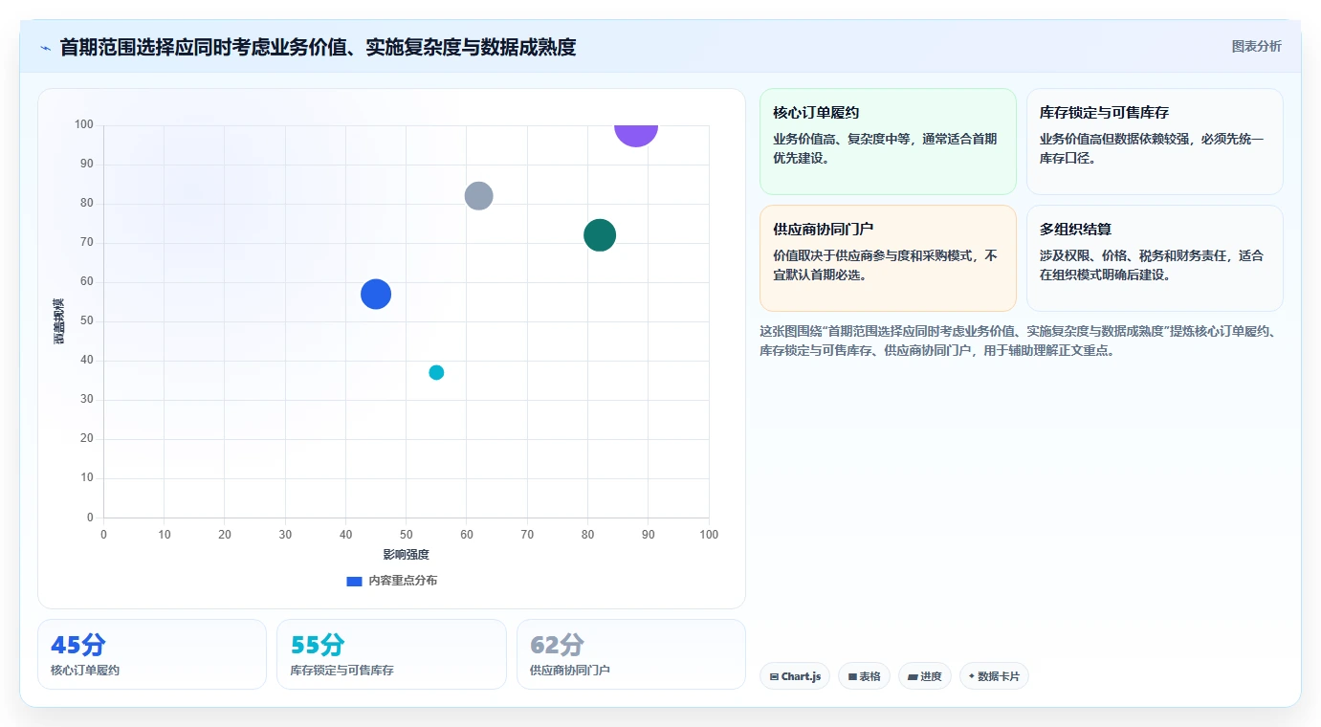Click 供应商协同门户 label under 62分
The height and width of the screenshot is (727, 1321).
click(570, 671)
